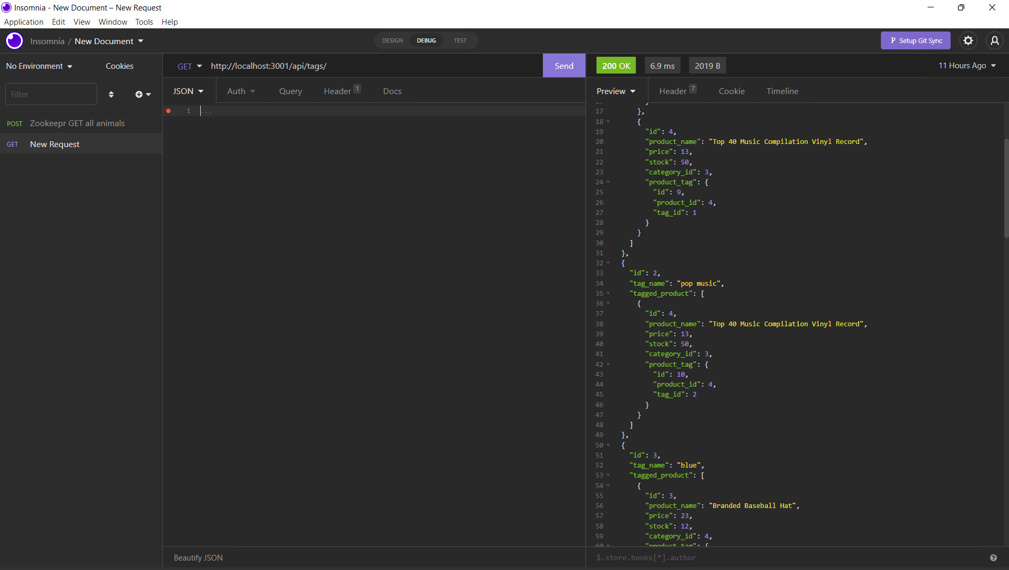Open the help question-mark icon

coord(993,557)
